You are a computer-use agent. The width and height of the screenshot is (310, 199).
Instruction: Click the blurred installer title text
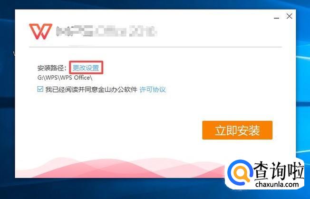coord(106,31)
